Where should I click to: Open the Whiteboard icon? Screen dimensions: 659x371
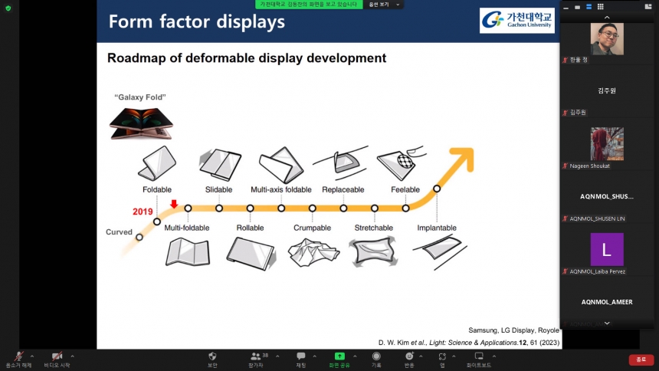[x=479, y=356]
